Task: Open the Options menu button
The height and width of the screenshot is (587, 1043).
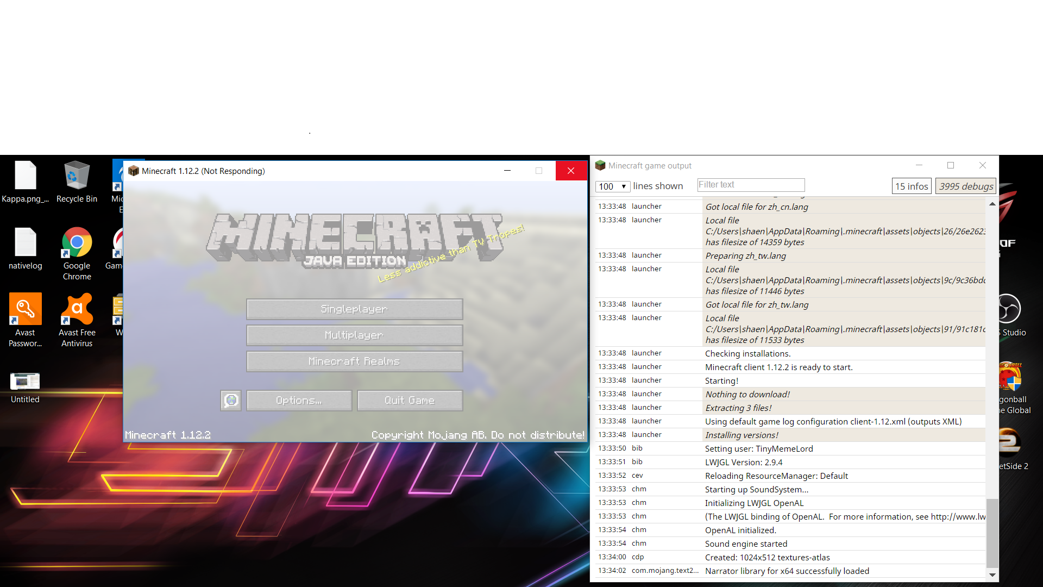Action: click(299, 401)
